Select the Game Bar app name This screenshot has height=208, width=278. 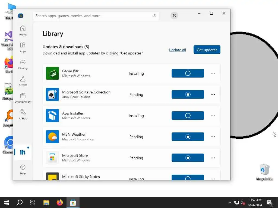pyautogui.click(x=70, y=71)
